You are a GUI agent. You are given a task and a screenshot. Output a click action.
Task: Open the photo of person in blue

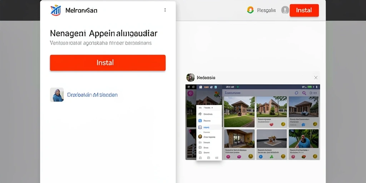304,139
